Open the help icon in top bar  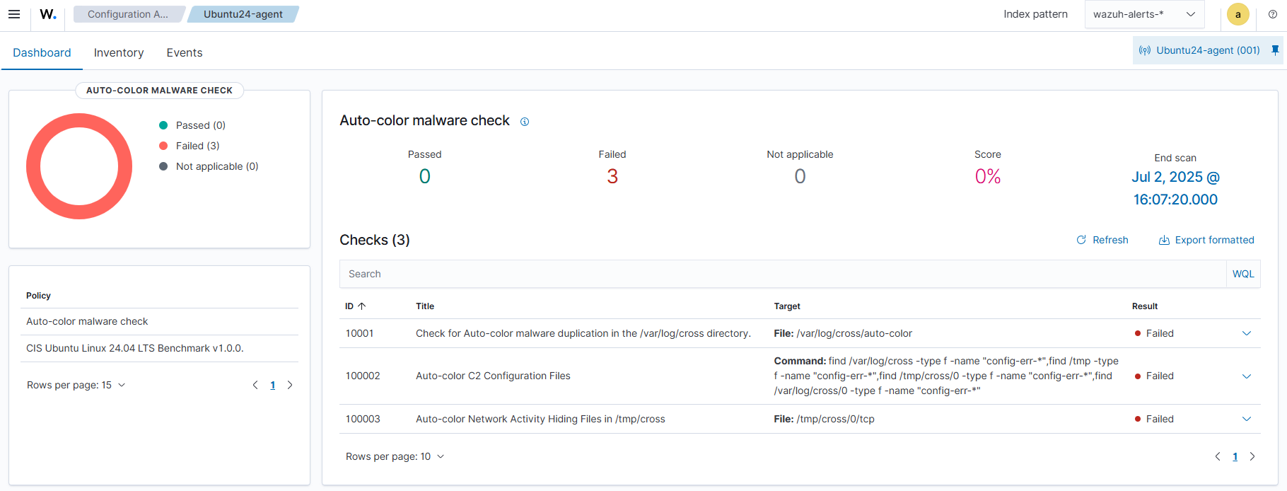pyautogui.click(x=1272, y=14)
